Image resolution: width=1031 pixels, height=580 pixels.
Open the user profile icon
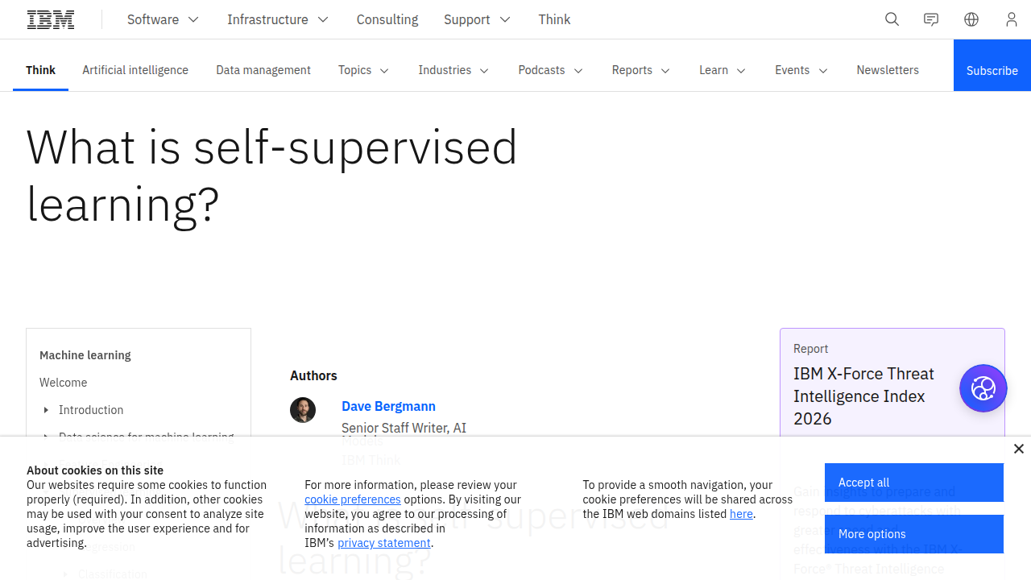(1012, 19)
